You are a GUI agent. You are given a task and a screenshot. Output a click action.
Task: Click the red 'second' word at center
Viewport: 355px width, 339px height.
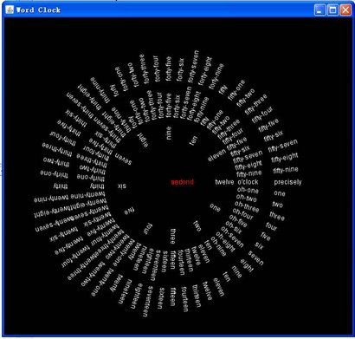point(183,182)
